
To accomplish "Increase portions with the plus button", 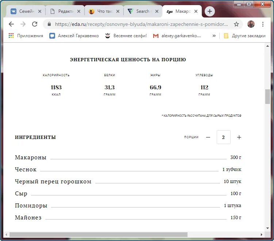I will click(239, 137).
